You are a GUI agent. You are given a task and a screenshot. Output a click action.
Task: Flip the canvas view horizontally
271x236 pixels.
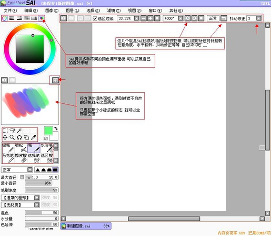[224, 18]
